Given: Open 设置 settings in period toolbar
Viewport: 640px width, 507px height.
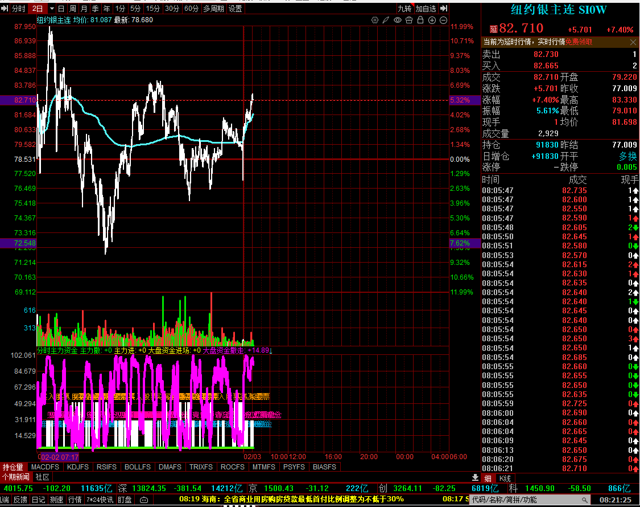Looking at the screenshot, I should coord(235,8).
